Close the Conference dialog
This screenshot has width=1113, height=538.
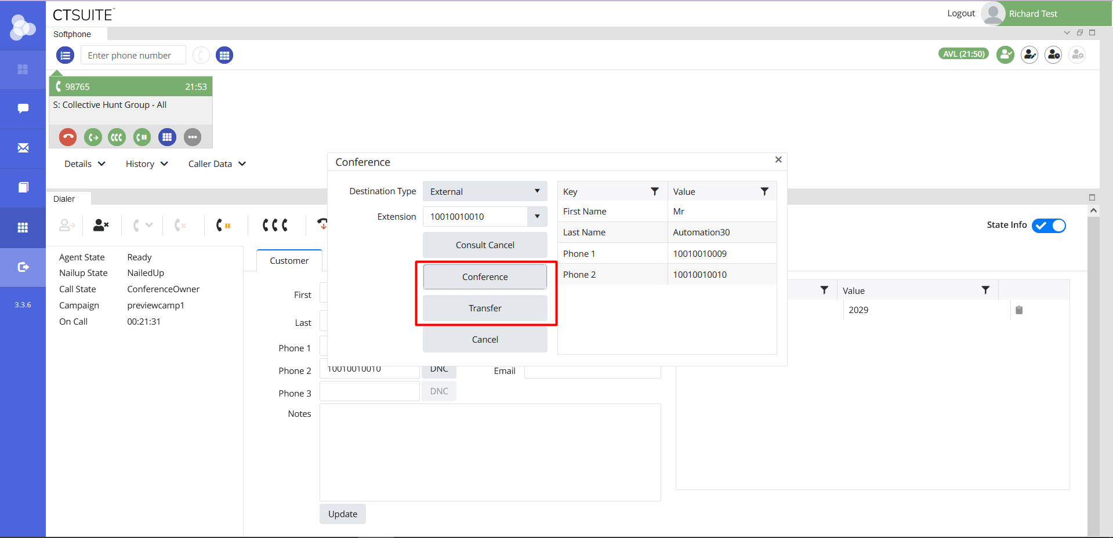click(x=778, y=160)
